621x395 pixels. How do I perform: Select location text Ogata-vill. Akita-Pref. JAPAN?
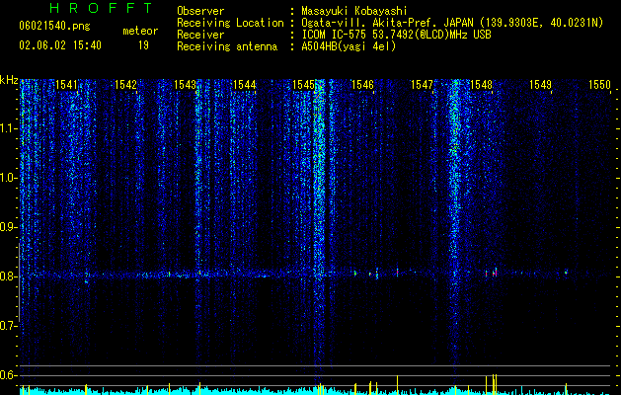387,23
